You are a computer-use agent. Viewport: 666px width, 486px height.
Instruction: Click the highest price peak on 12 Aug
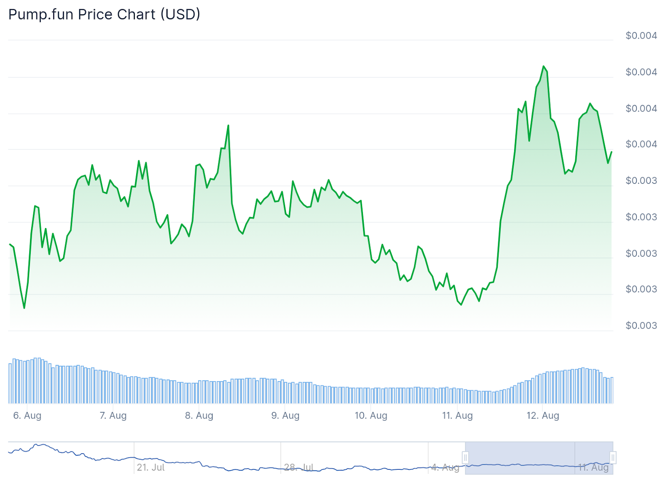coord(544,66)
